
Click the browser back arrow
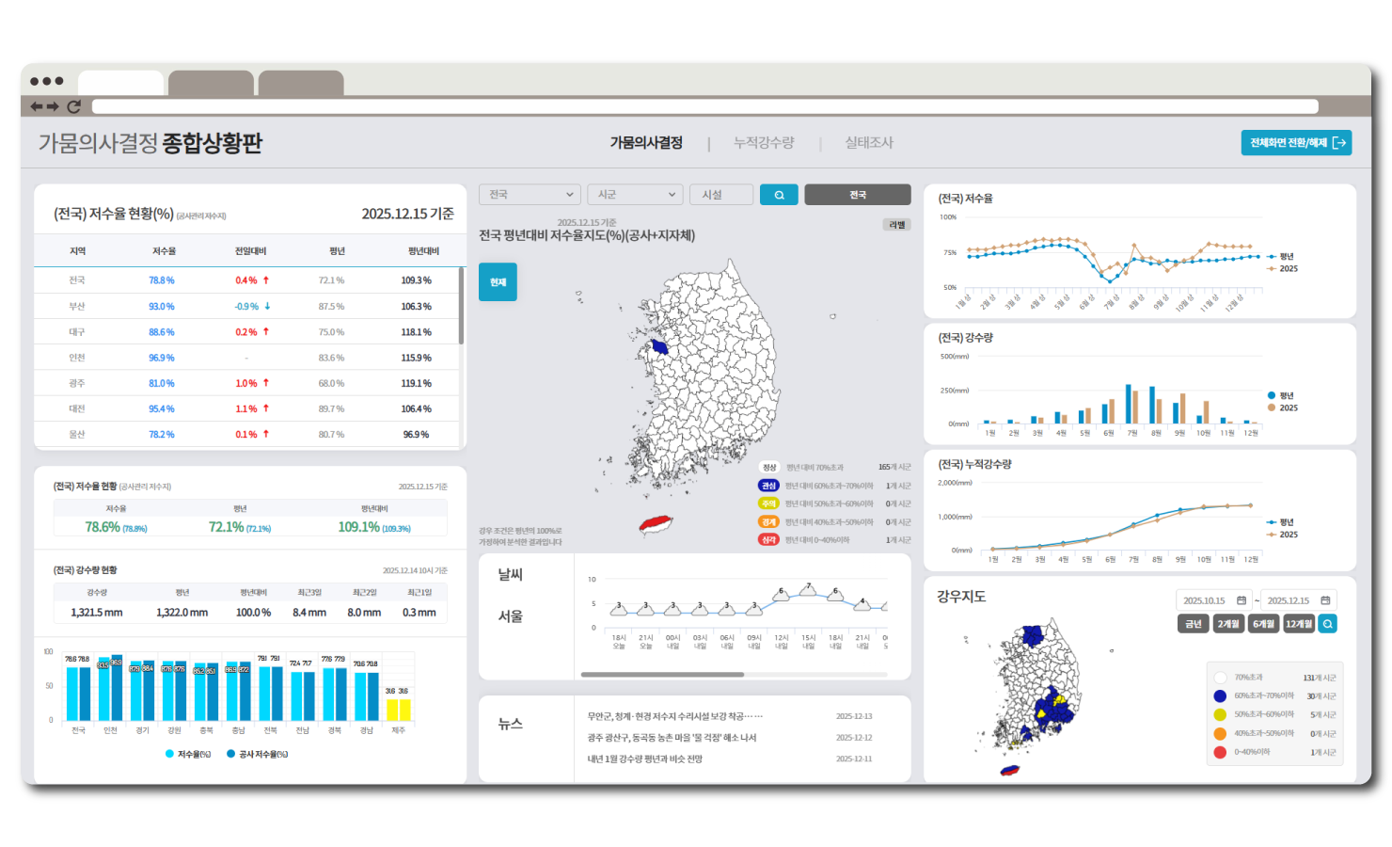tap(37, 106)
